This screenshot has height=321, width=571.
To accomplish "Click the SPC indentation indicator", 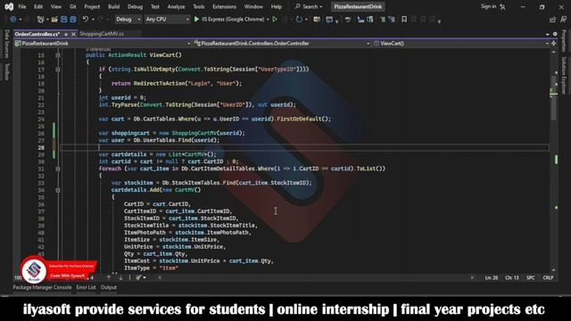I will tap(531, 277).
